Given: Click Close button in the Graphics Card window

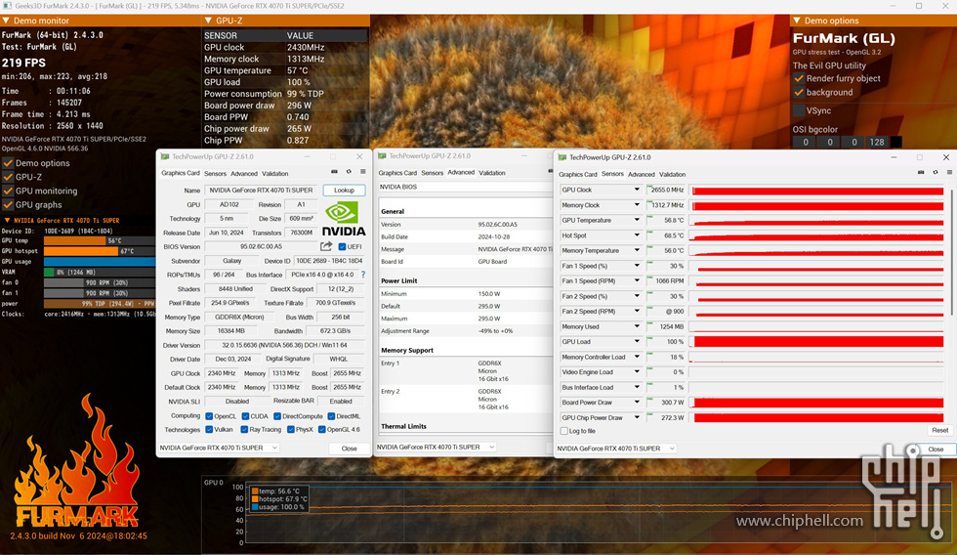Looking at the screenshot, I should (349, 448).
